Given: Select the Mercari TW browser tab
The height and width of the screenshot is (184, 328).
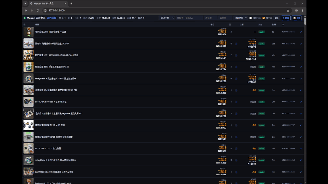Looking at the screenshot, I should coord(48,3).
